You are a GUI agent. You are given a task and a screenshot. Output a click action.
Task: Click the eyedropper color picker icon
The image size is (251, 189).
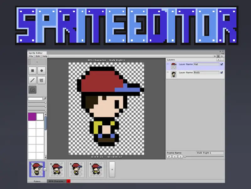coord(45,99)
